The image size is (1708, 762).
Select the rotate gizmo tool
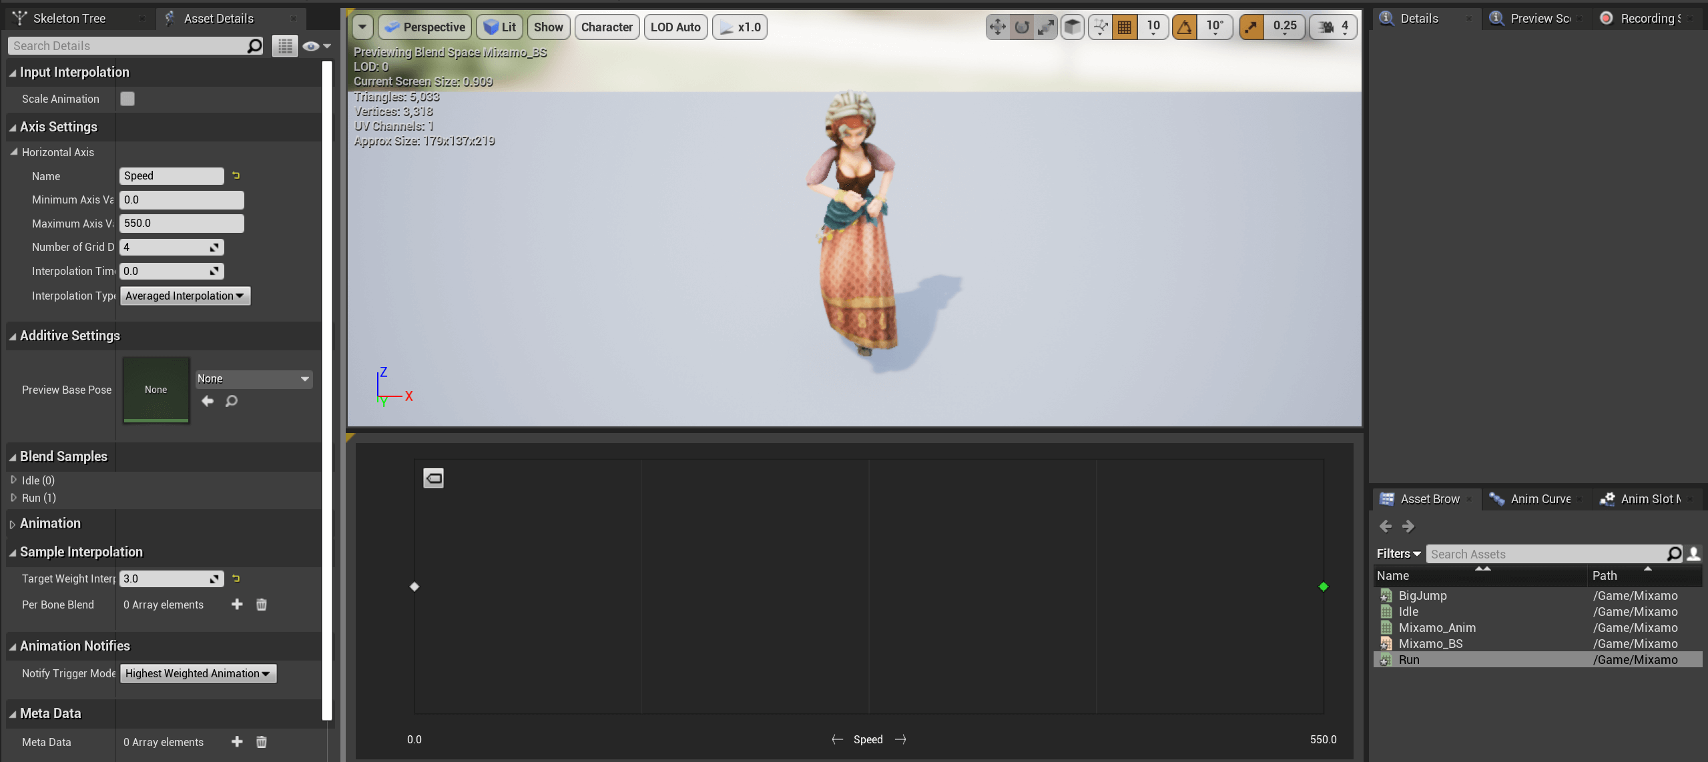[x=1022, y=27]
